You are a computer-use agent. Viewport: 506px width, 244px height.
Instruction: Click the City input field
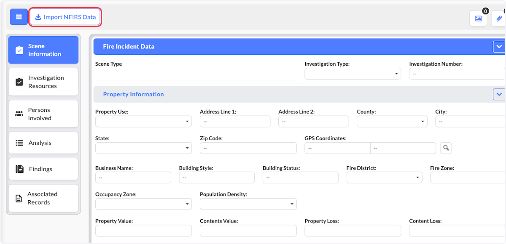(x=471, y=122)
